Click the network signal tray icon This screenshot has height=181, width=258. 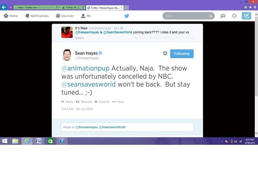point(240,141)
